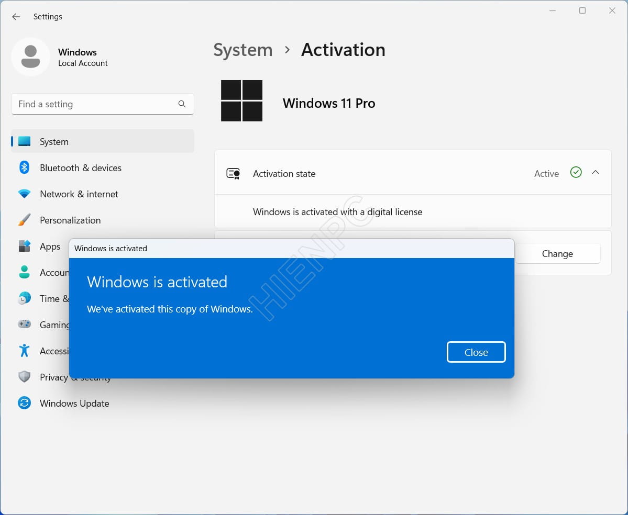Click the Windows 11 logo

pos(241,101)
